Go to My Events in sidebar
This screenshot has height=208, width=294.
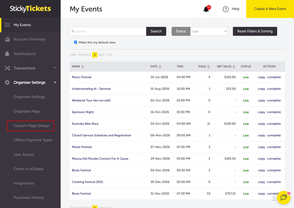click(22, 25)
